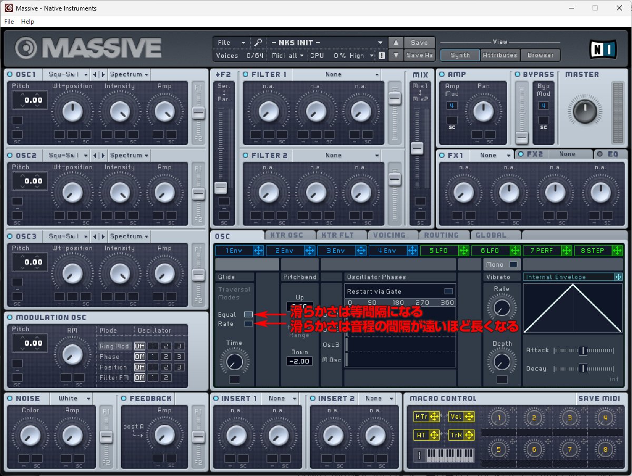Select previous OSC1 wavetable arrow
Screen dimensions: 632x476
pos(95,74)
